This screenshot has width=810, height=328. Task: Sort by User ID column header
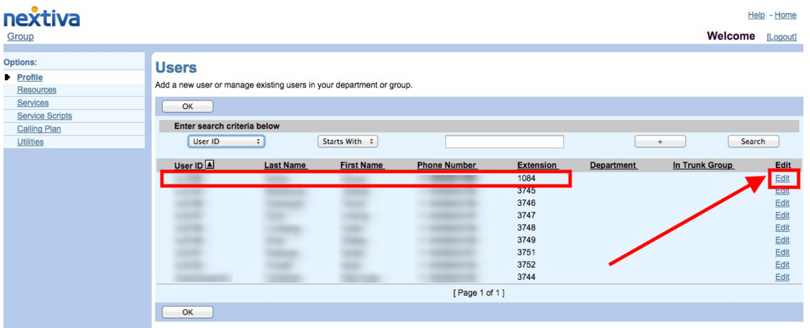point(189,165)
